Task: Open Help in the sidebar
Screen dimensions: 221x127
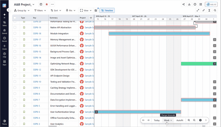Action: click(4, 55)
